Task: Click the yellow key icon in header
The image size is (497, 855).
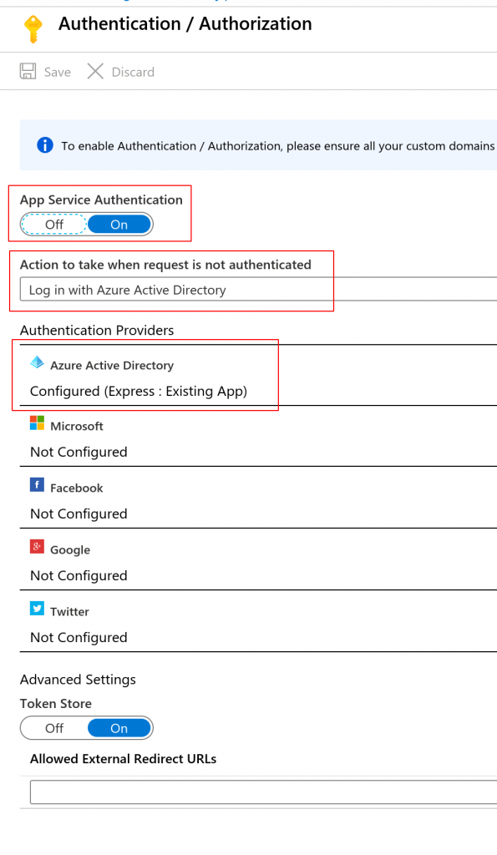Action: tap(33, 29)
